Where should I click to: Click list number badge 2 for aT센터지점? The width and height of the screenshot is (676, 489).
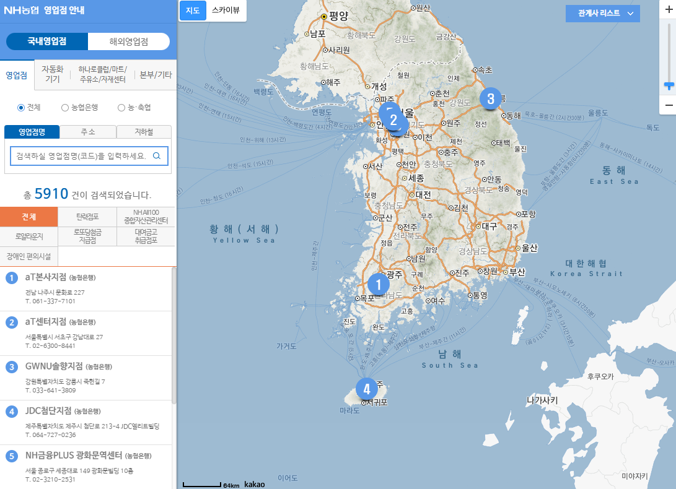pyautogui.click(x=12, y=322)
